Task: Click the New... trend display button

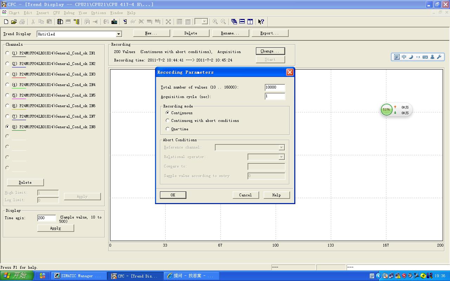Action: pyautogui.click(x=152, y=33)
